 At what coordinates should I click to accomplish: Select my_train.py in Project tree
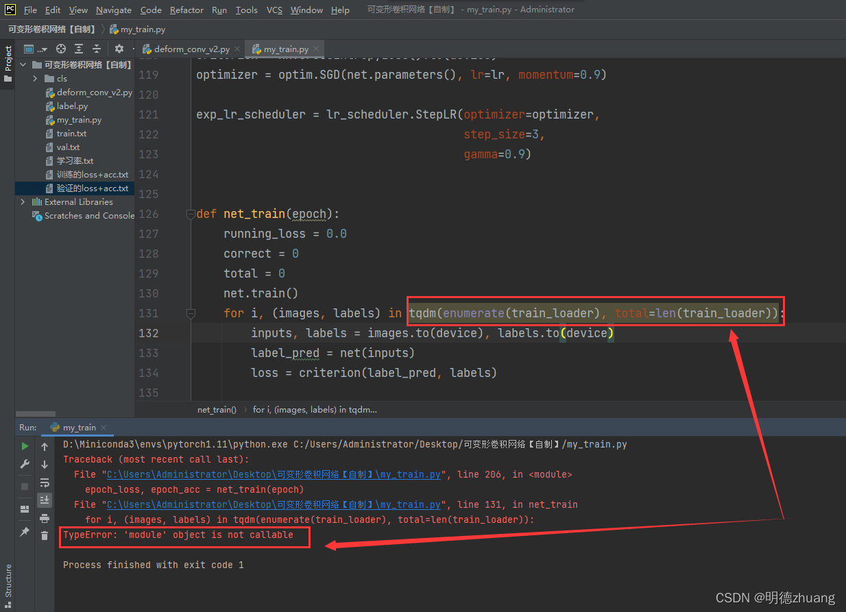[x=73, y=120]
